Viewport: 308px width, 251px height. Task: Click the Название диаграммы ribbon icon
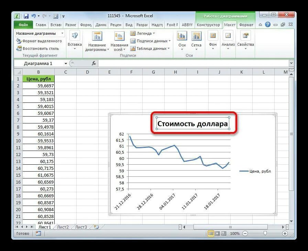(x=97, y=36)
